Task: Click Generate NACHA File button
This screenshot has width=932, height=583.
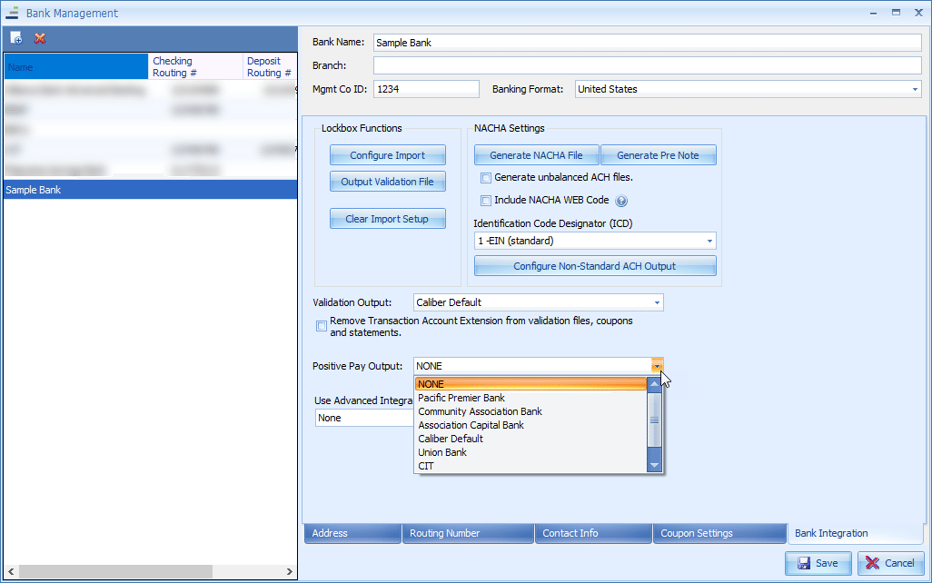Action: (536, 155)
